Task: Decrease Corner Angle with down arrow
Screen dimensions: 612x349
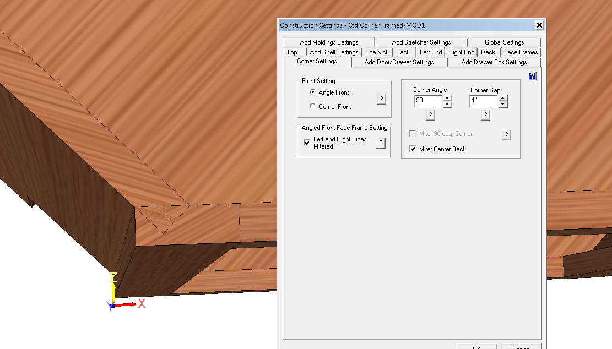Action: [x=447, y=104]
